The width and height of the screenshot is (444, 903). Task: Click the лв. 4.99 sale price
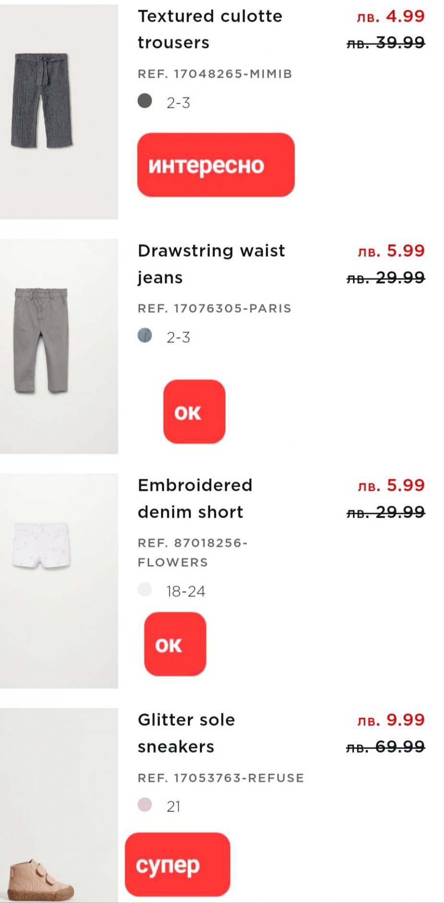click(391, 16)
